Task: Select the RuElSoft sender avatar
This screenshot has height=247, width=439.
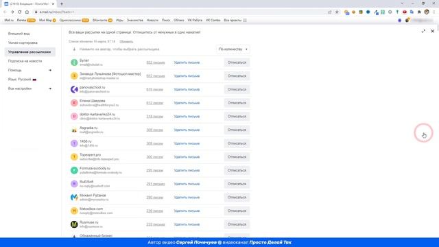Action: coord(74,184)
